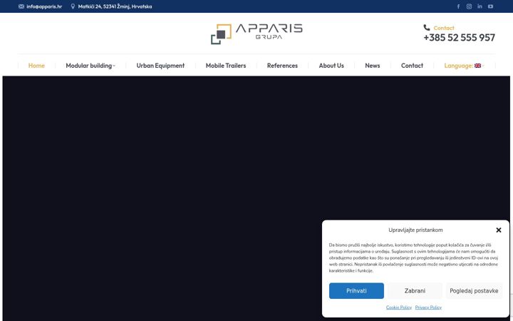Deny cookies with the Zabrani button
The image size is (513, 321).
point(415,291)
